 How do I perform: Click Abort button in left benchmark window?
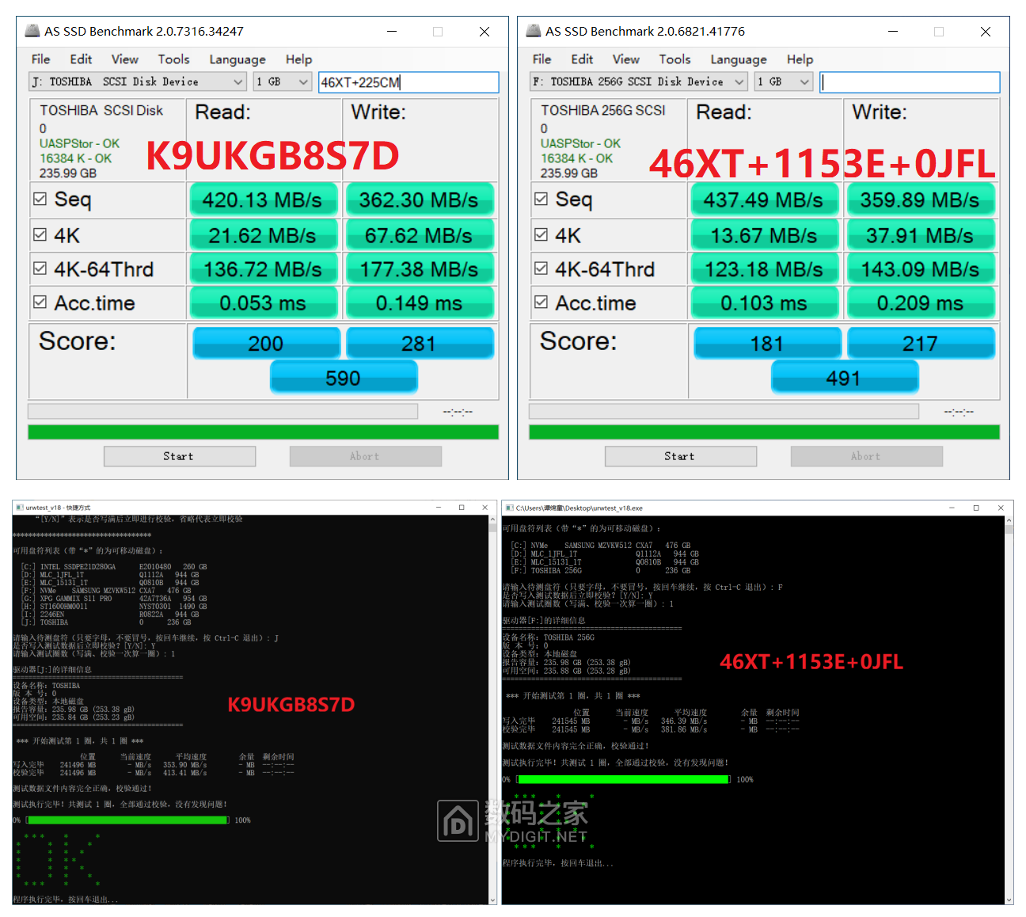365,456
